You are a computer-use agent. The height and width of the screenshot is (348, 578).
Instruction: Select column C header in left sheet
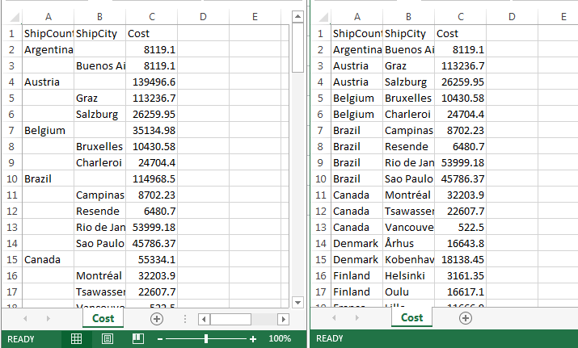click(152, 17)
